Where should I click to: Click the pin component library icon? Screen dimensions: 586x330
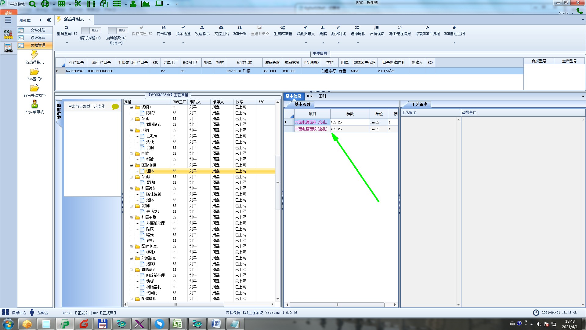pyautogui.click(x=49, y=20)
